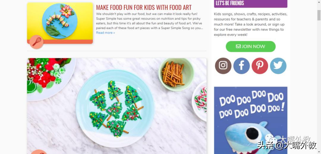Screen dimensions: 321x154
Task: Open the Christmas tree pretzel treats image
Action: [x=117, y=106]
